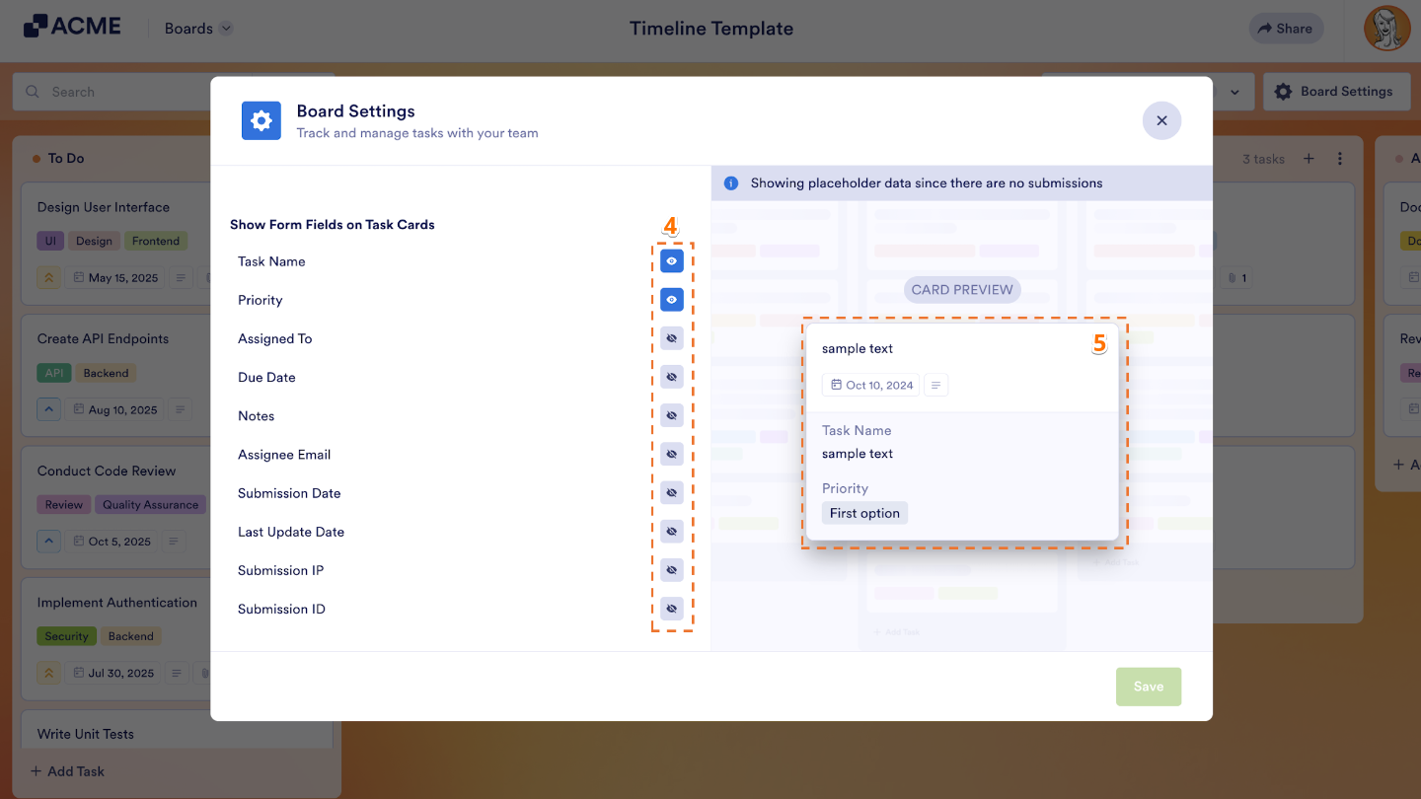The width and height of the screenshot is (1421, 799).
Task: Click the search magnifier icon
Action: coord(32,91)
